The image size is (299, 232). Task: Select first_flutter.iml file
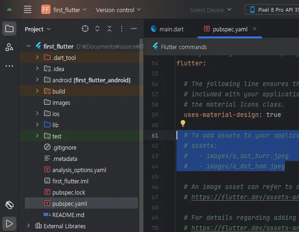coord(70,181)
